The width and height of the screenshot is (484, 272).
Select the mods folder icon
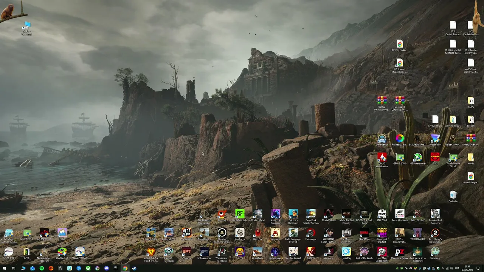(471, 159)
